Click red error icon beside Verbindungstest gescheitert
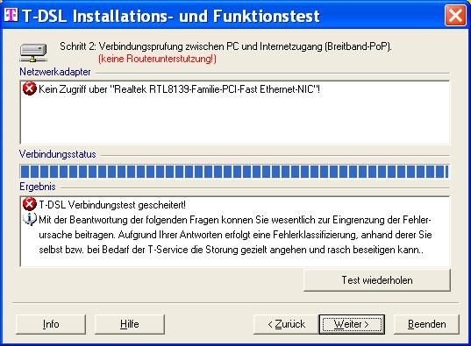 [x=30, y=204]
